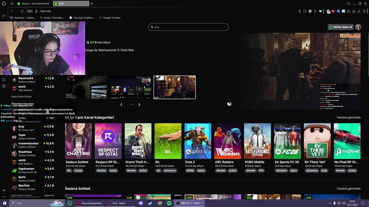Unmute the featured stream speaker icon
The image size is (369, 207).
[229, 104]
